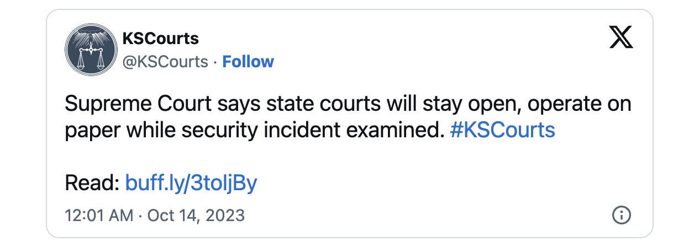Click the X logo icon
The height and width of the screenshot is (247, 694).
click(x=621, y=37)
